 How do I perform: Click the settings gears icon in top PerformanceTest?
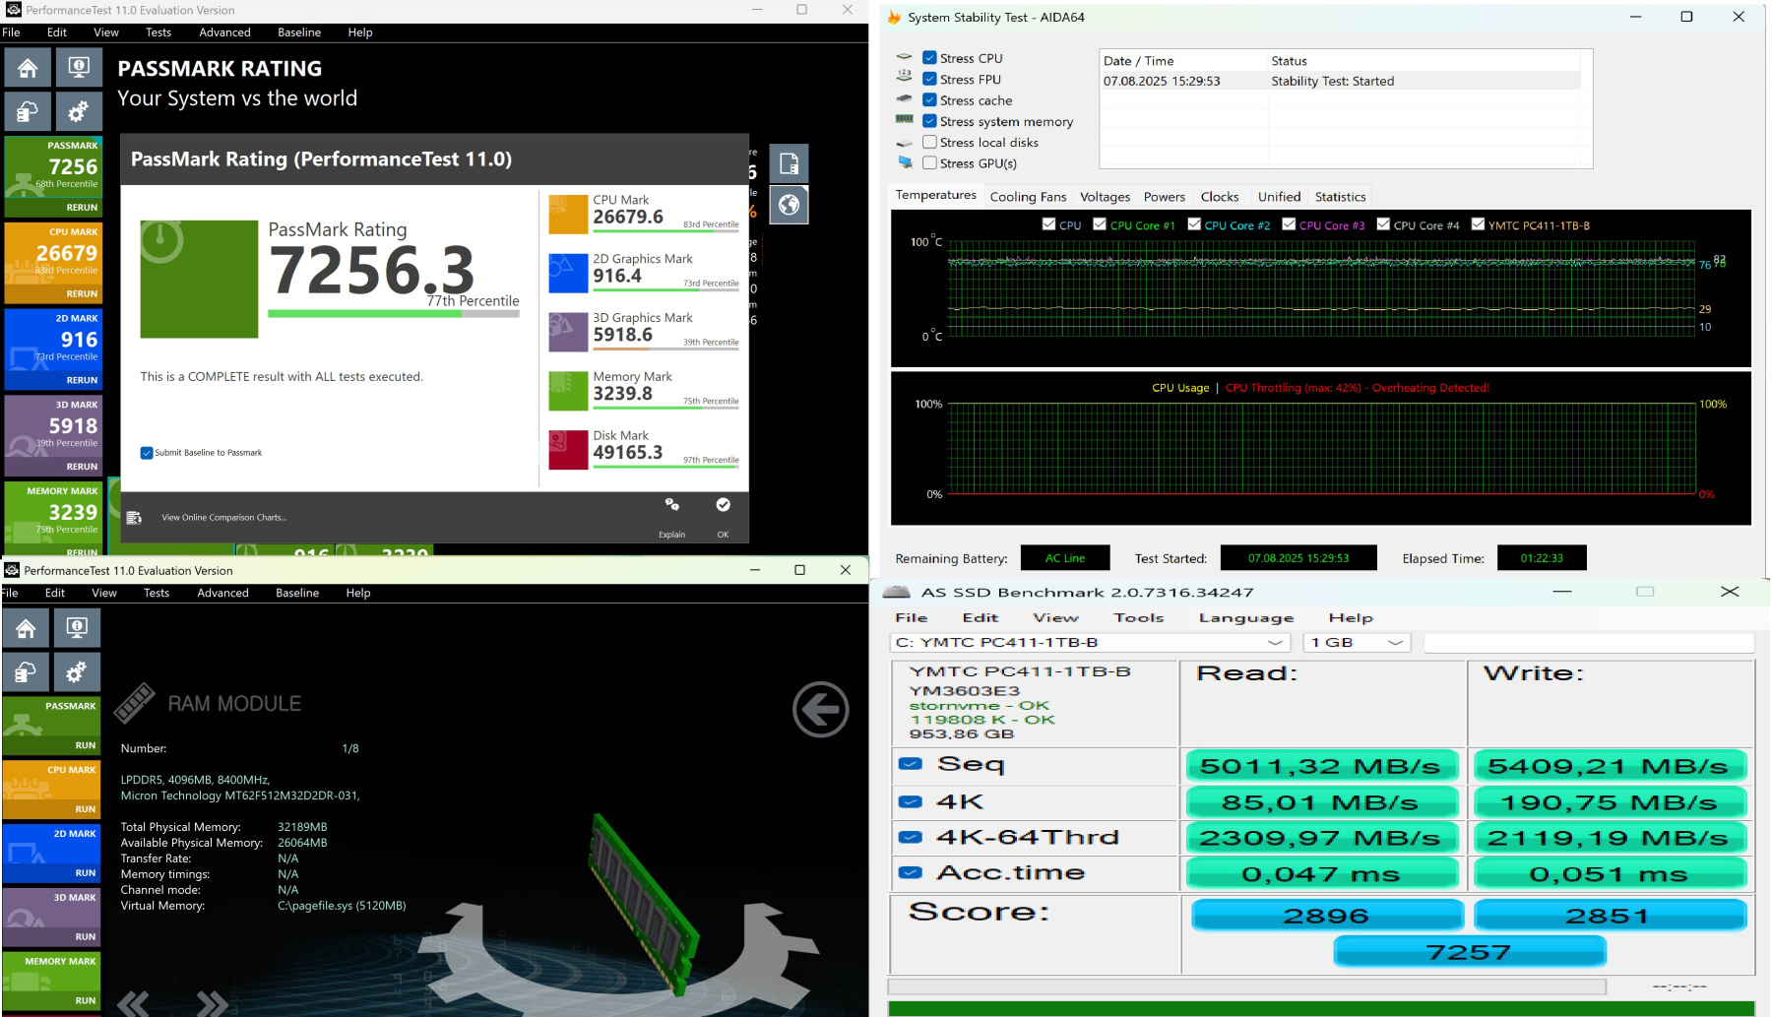click(78, 111)
